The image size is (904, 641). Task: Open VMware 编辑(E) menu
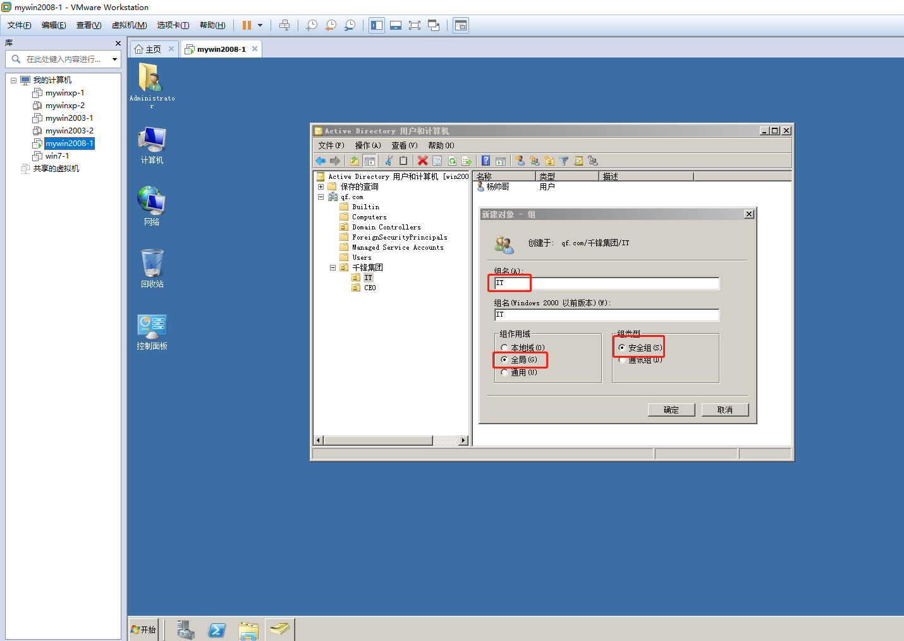point(54,25)
